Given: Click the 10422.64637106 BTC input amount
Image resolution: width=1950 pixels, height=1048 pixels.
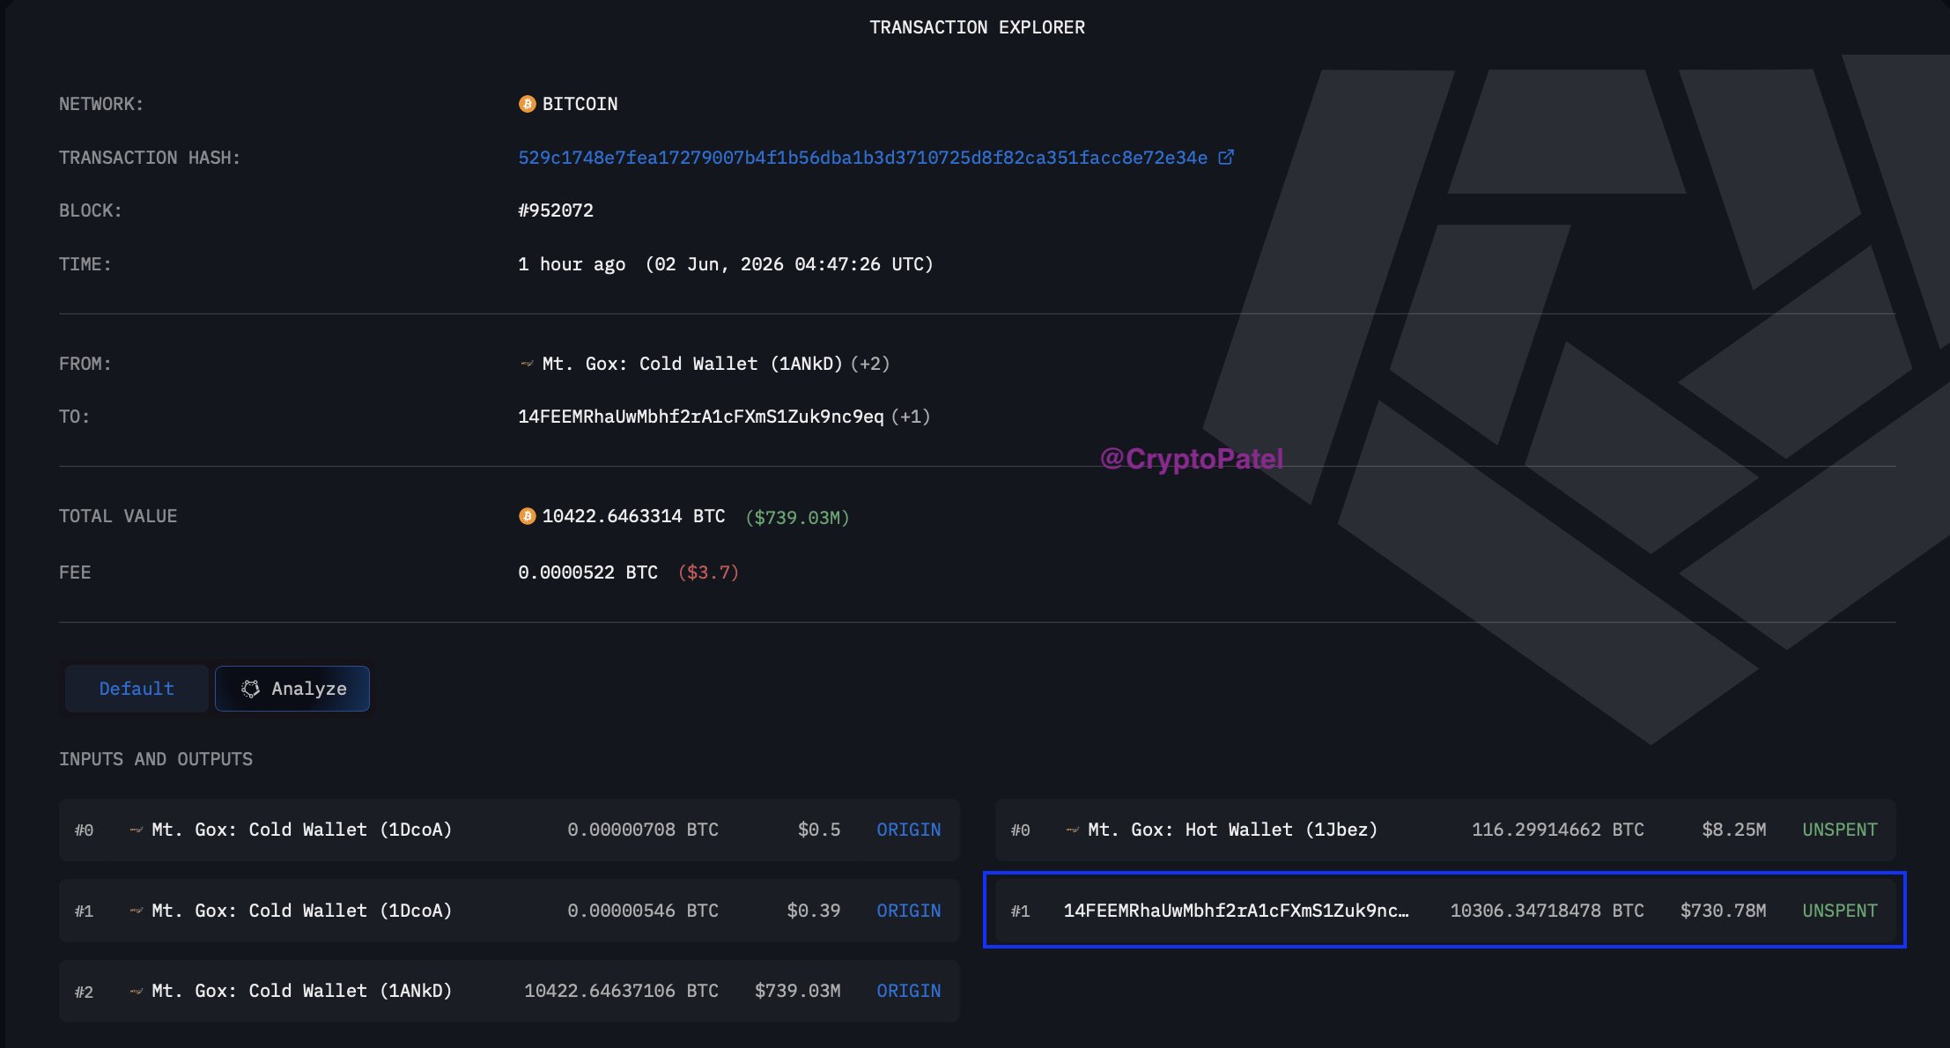Looking at the screenshot, I should tap(621, 991).
